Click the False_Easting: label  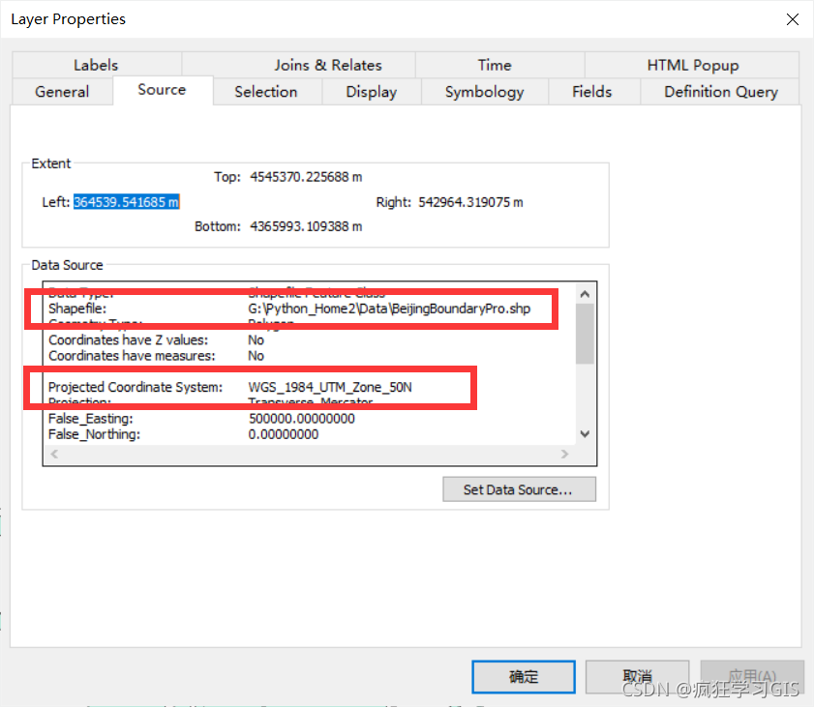click(x=91, y=419)
